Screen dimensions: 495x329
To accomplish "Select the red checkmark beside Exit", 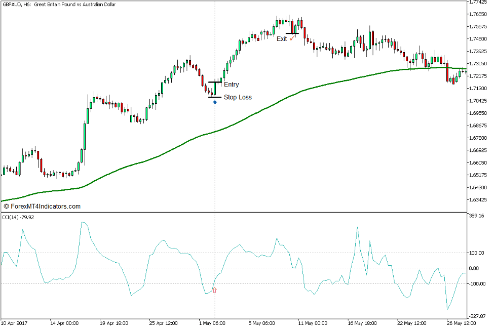I will tap(292, 38).
